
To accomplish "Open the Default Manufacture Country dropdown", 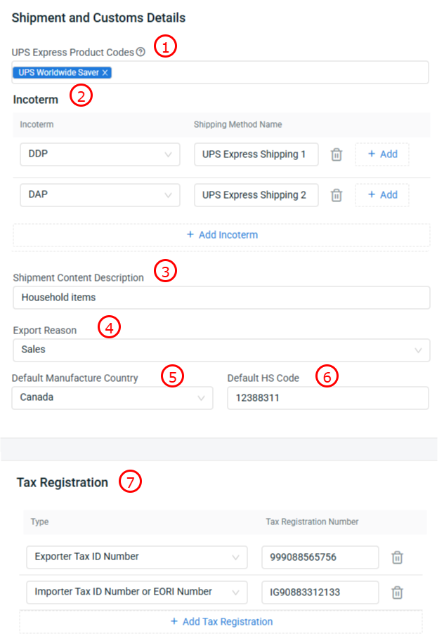I will point(112,397).
